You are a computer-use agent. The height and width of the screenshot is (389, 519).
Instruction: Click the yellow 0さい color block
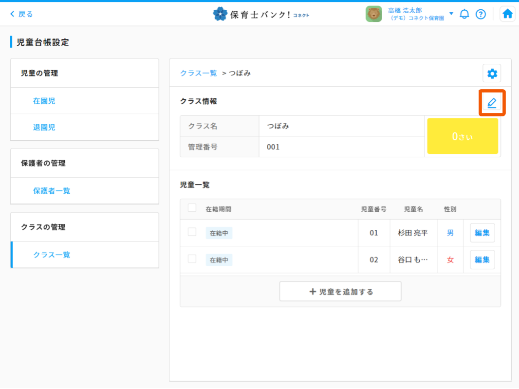point(462,136)
